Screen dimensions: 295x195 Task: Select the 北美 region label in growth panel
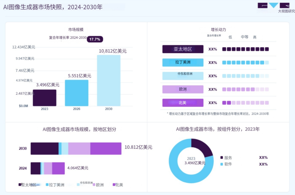[183, 103]
